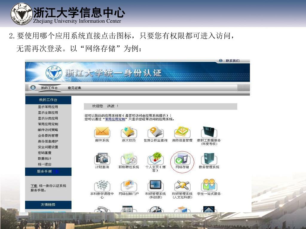
Task: Open 科研管理系统(科技版) monitor icon
Action: (155, 185)
